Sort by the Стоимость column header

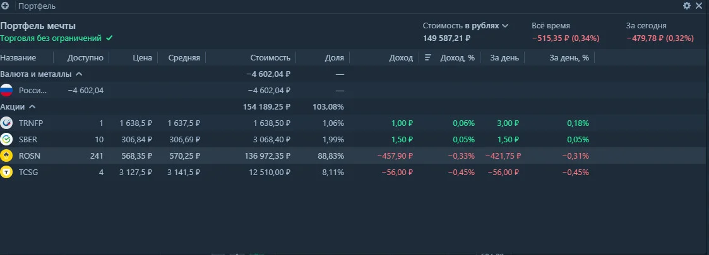pyautogui.click(x=270, y=58)
